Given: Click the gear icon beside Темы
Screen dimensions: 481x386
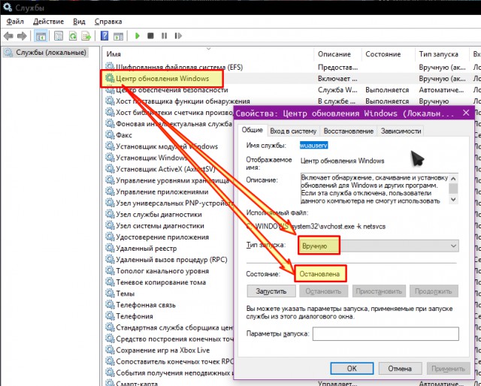Looking at the screenshot, I should [x=110, y=293].
